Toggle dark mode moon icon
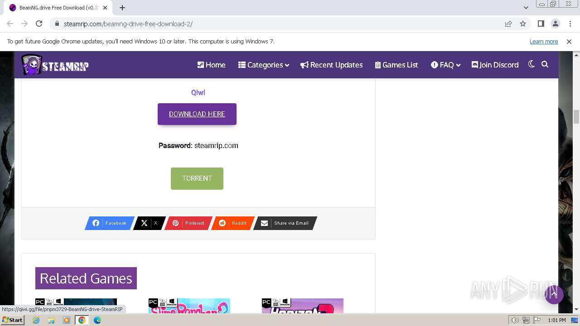Screen dimensions: 580x326 [x=532, y=64]
